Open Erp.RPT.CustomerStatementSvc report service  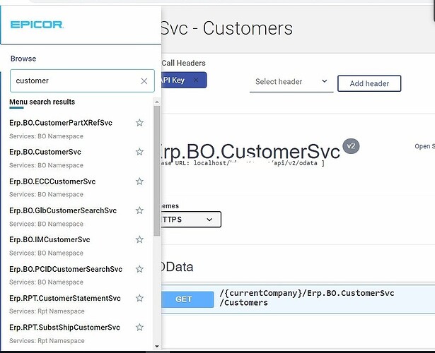click(x=65, y=299)
